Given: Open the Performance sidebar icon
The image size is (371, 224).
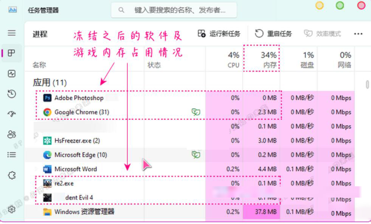Looking at the screenshot, I should click(x=12, y=74).
